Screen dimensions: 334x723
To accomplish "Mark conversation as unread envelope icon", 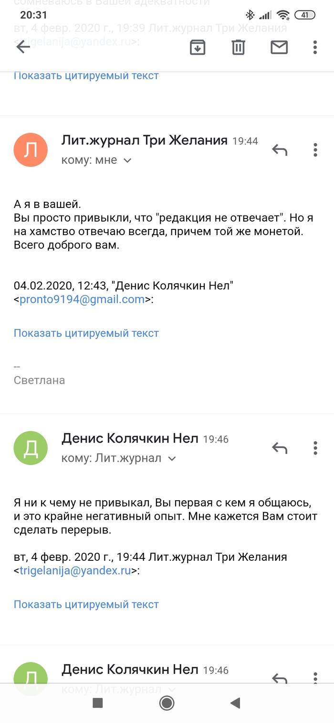I will click(x=279, y=47).
